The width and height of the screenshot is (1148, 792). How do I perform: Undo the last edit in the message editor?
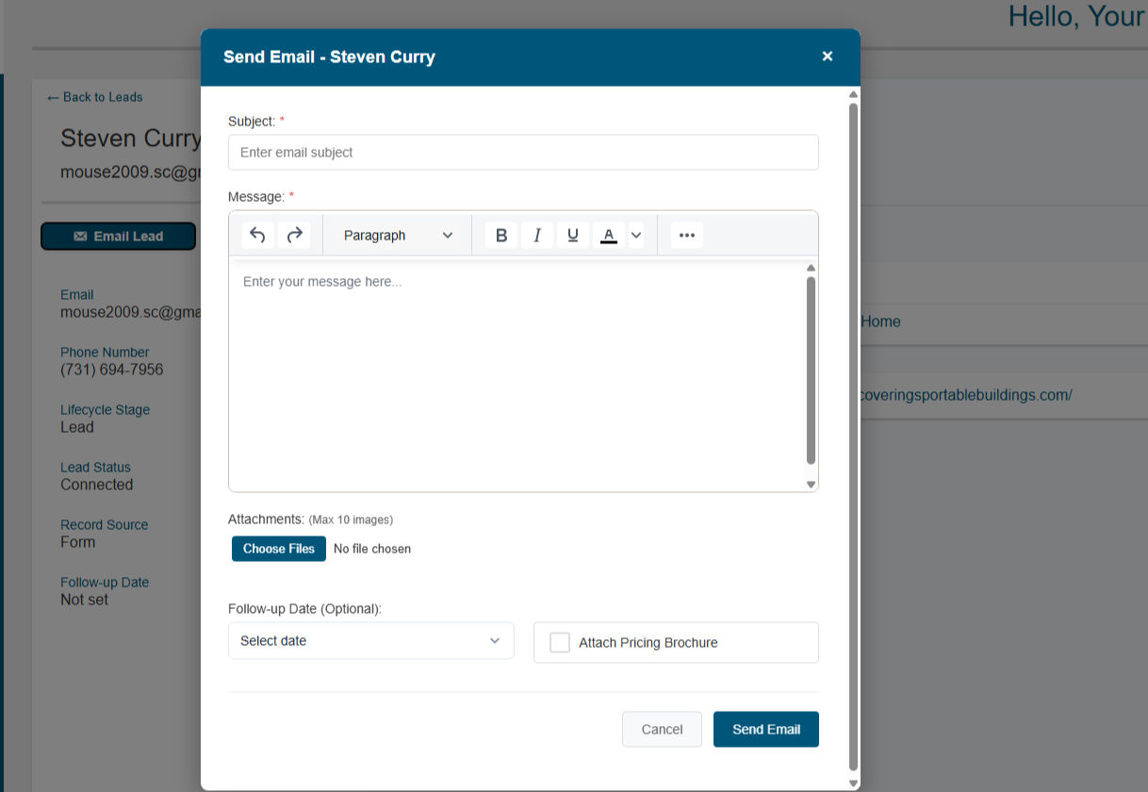point(258,235)
